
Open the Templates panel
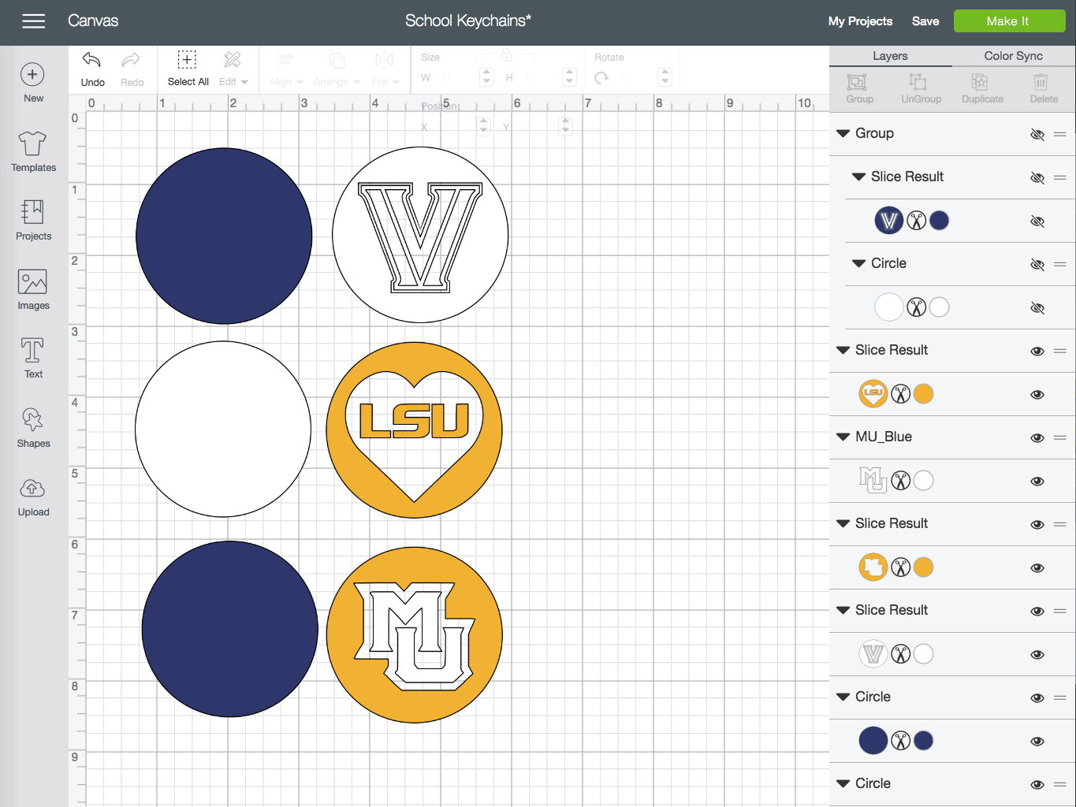pyautogui.click(x=33, y=144)
